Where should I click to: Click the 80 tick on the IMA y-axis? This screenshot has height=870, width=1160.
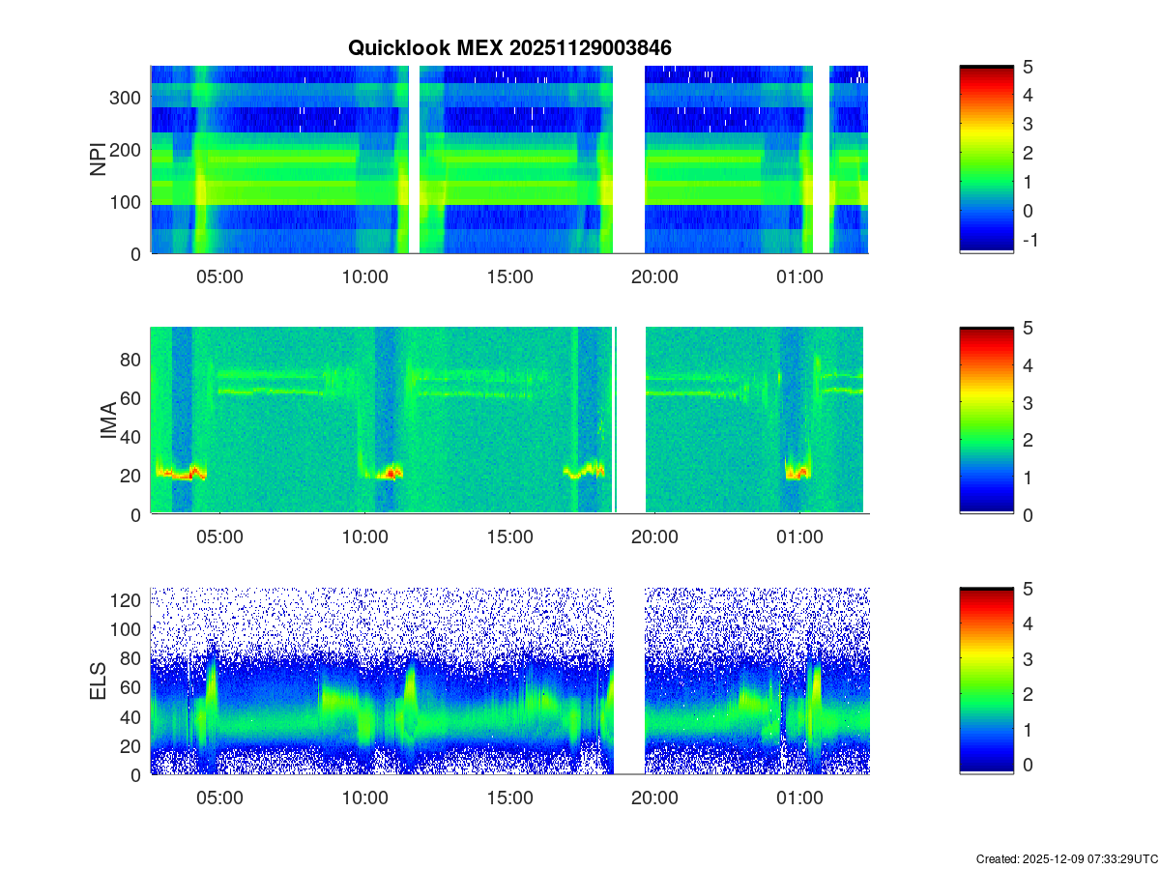(x=130, y=359)
